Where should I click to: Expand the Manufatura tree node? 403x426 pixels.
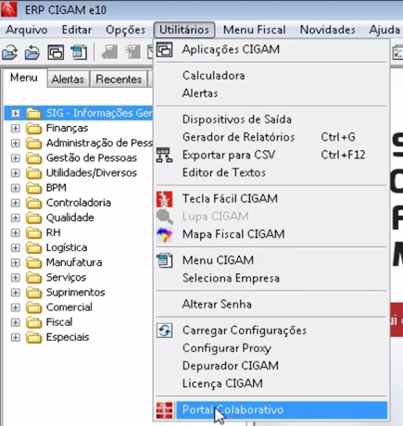coord(15,263)
